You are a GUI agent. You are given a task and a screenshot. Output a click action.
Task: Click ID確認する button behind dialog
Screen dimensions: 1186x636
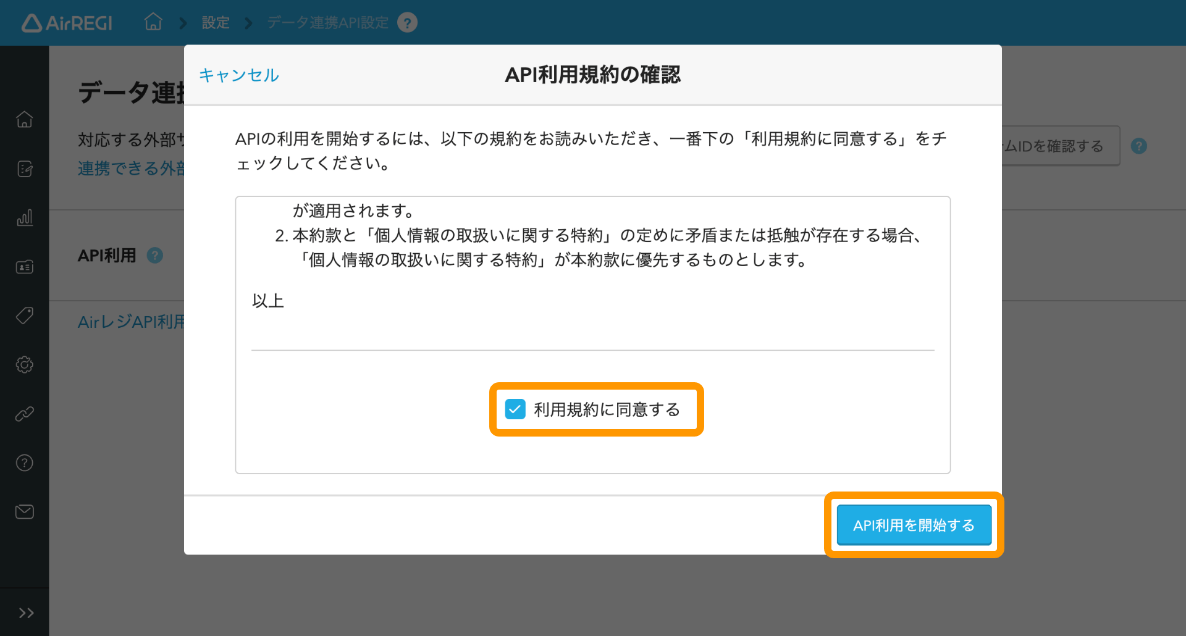click(1060, 146)
